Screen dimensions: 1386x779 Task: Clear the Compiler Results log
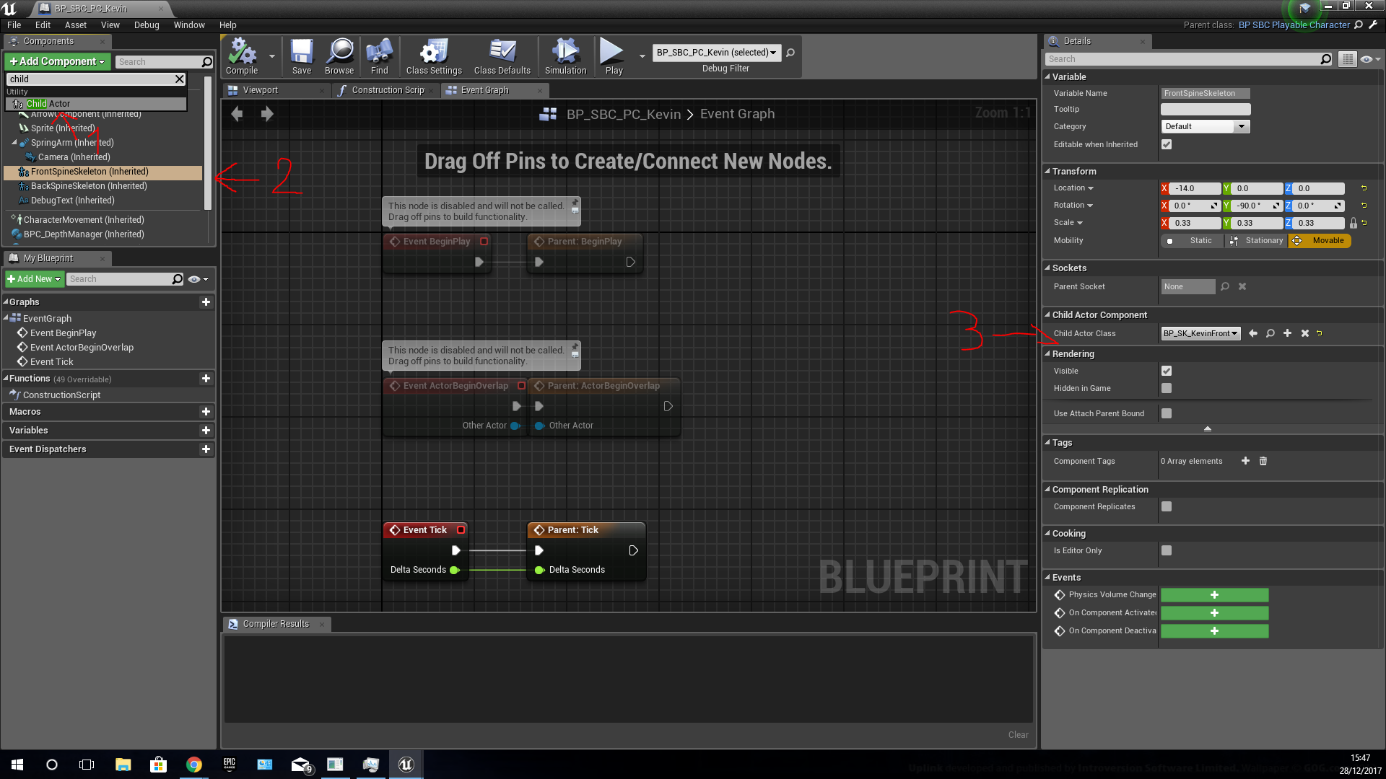pyautogui.click(x=1019, y=735)
